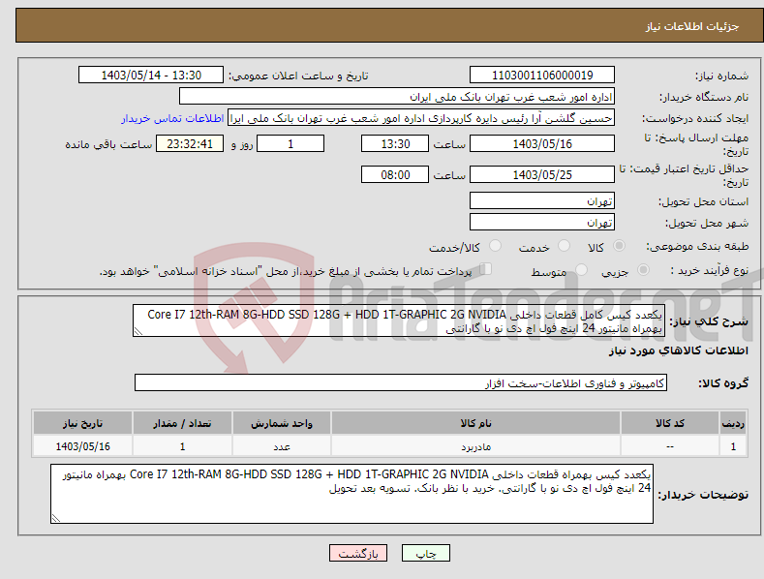Click the مادربرد item name cell

pos(475,446)
